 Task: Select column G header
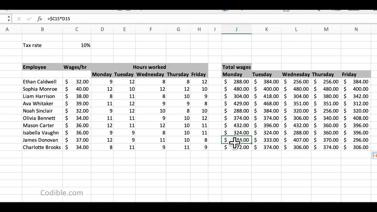178,29
